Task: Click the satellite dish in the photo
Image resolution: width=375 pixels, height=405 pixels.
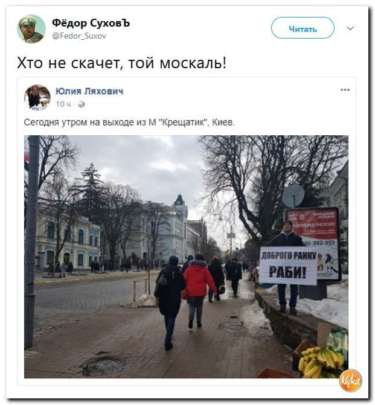Action: [x=293, y=196]
